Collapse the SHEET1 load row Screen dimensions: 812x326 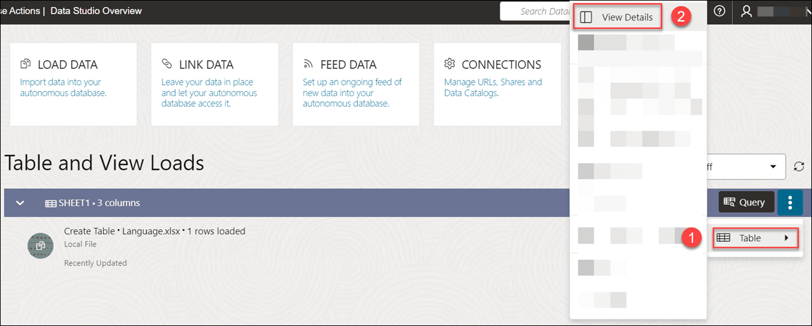(x=20, y=203)
